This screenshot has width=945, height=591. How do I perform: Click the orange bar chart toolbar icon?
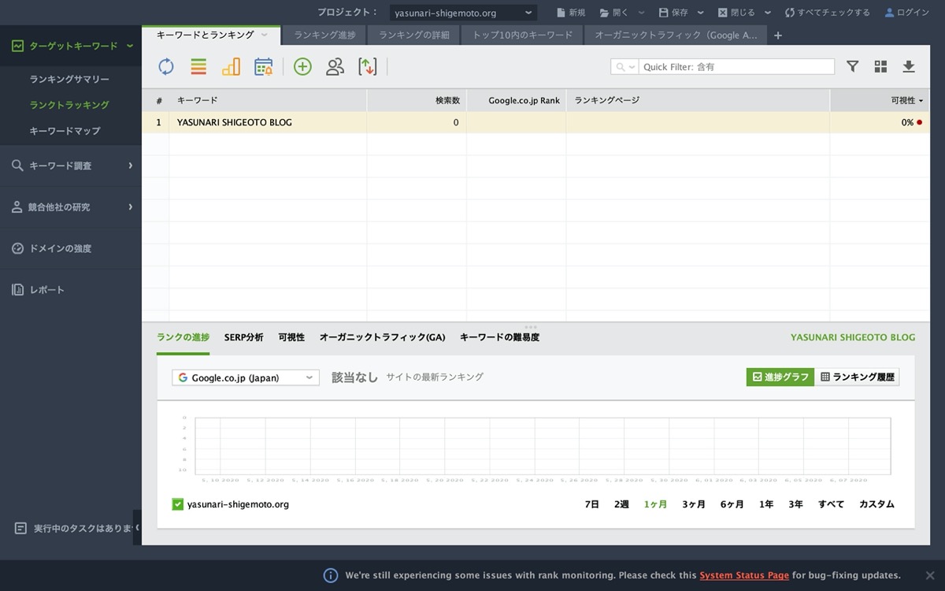point(231,67)
